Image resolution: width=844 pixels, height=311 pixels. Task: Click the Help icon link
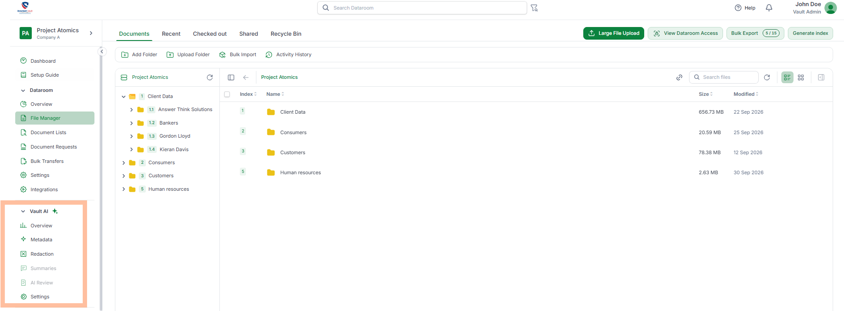pyautogui.click(x=745, y=8)
